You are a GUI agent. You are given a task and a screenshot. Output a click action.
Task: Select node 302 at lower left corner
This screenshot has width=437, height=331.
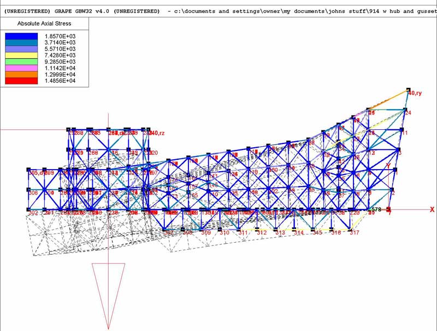[x=33, y=213]
